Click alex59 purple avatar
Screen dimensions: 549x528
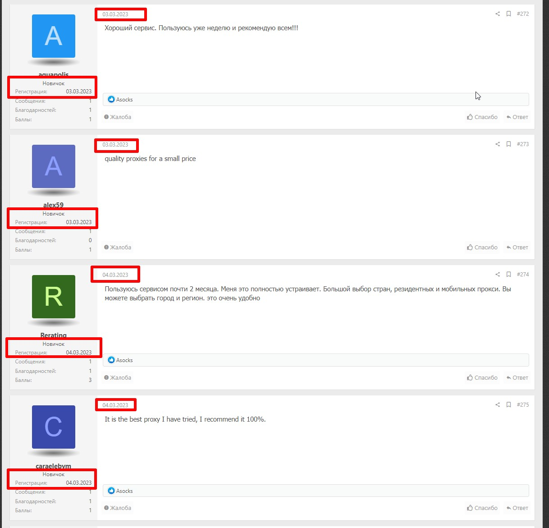coord(54,166)
